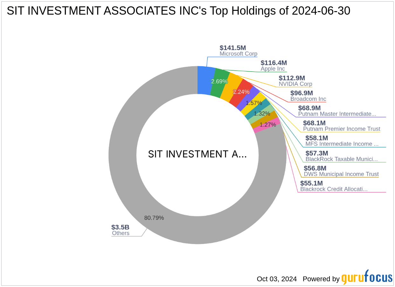
Task: Click the BlackRock Taxable Munici... label
Action: [342, 159]
